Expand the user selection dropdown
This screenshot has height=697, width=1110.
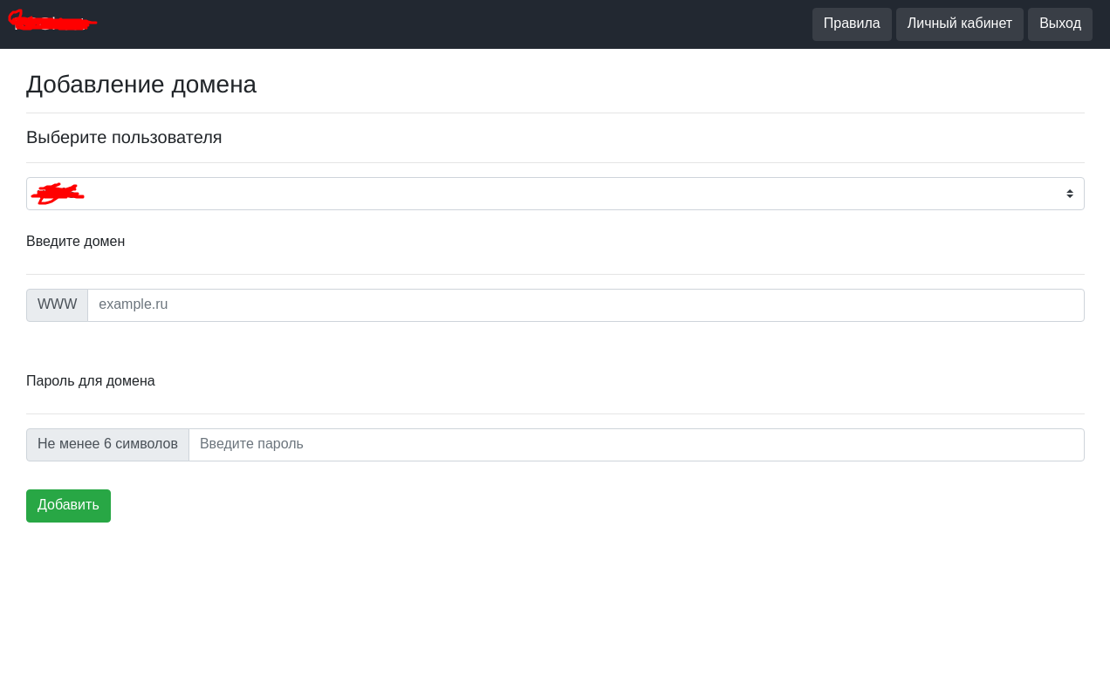555,194
